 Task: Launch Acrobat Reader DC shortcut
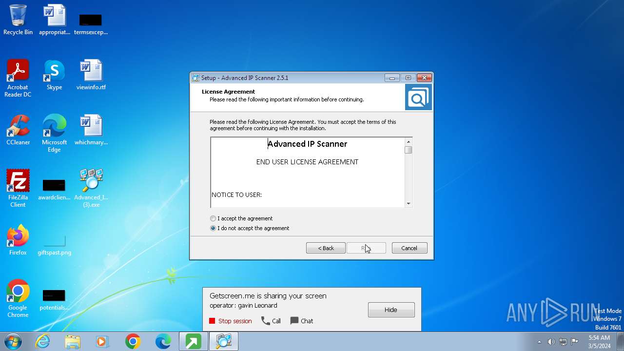point(18,78)
